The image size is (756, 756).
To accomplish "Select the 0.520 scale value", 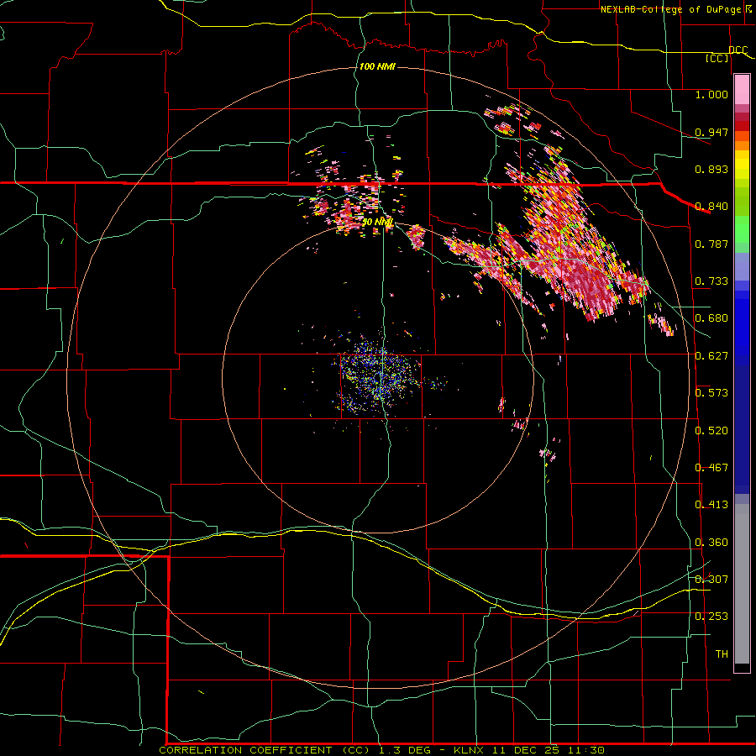I will click(x=711, y=431).
